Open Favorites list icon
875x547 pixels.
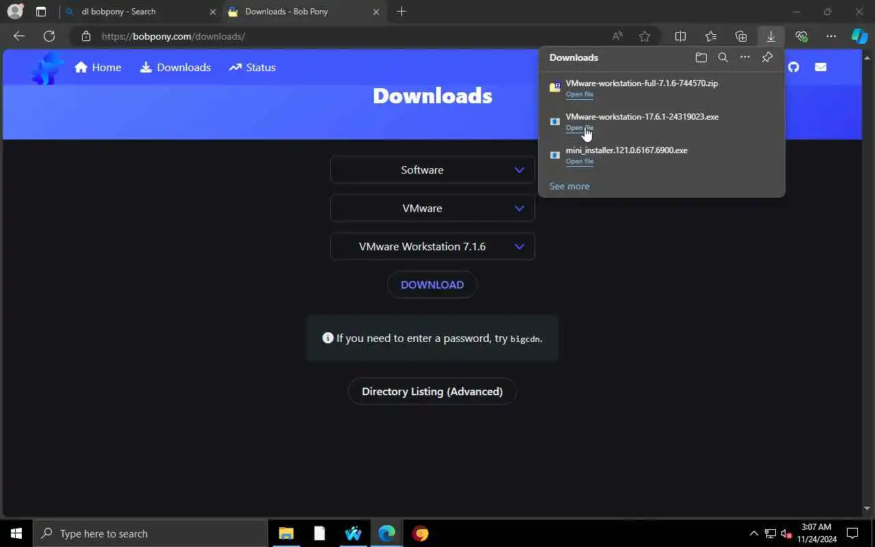point(711,36)
